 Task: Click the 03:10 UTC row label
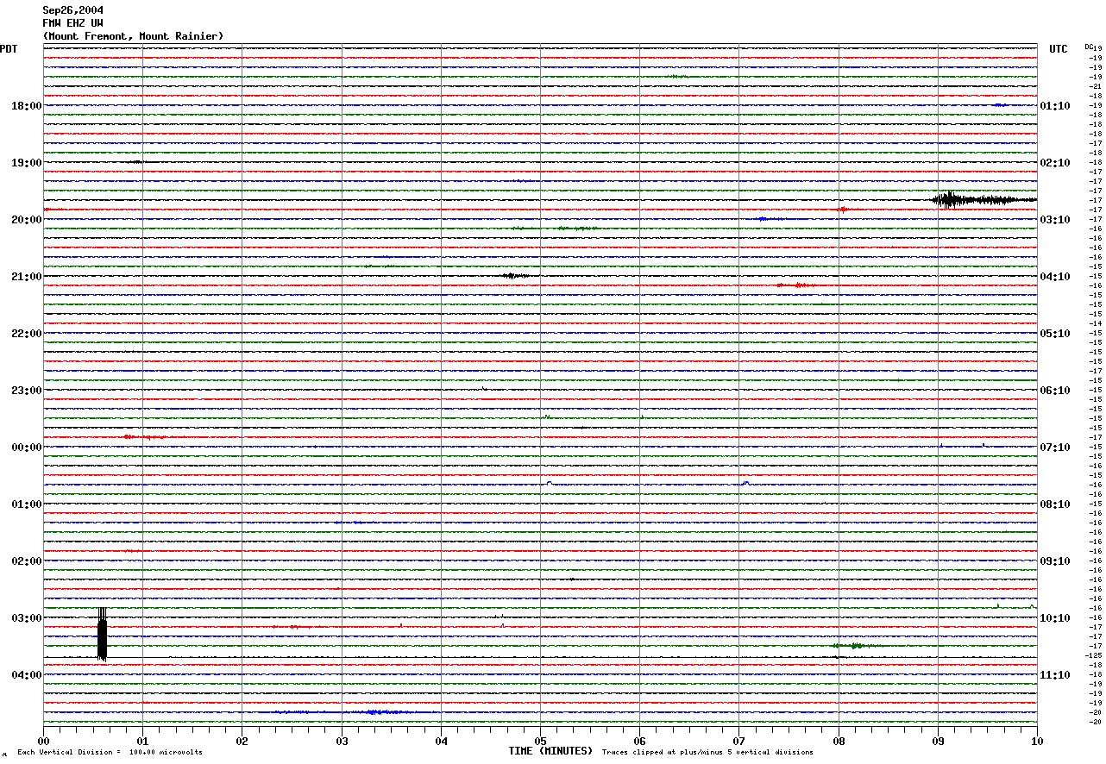[1055, 220]
